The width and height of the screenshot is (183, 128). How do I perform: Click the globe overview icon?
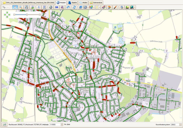point(51,7)
